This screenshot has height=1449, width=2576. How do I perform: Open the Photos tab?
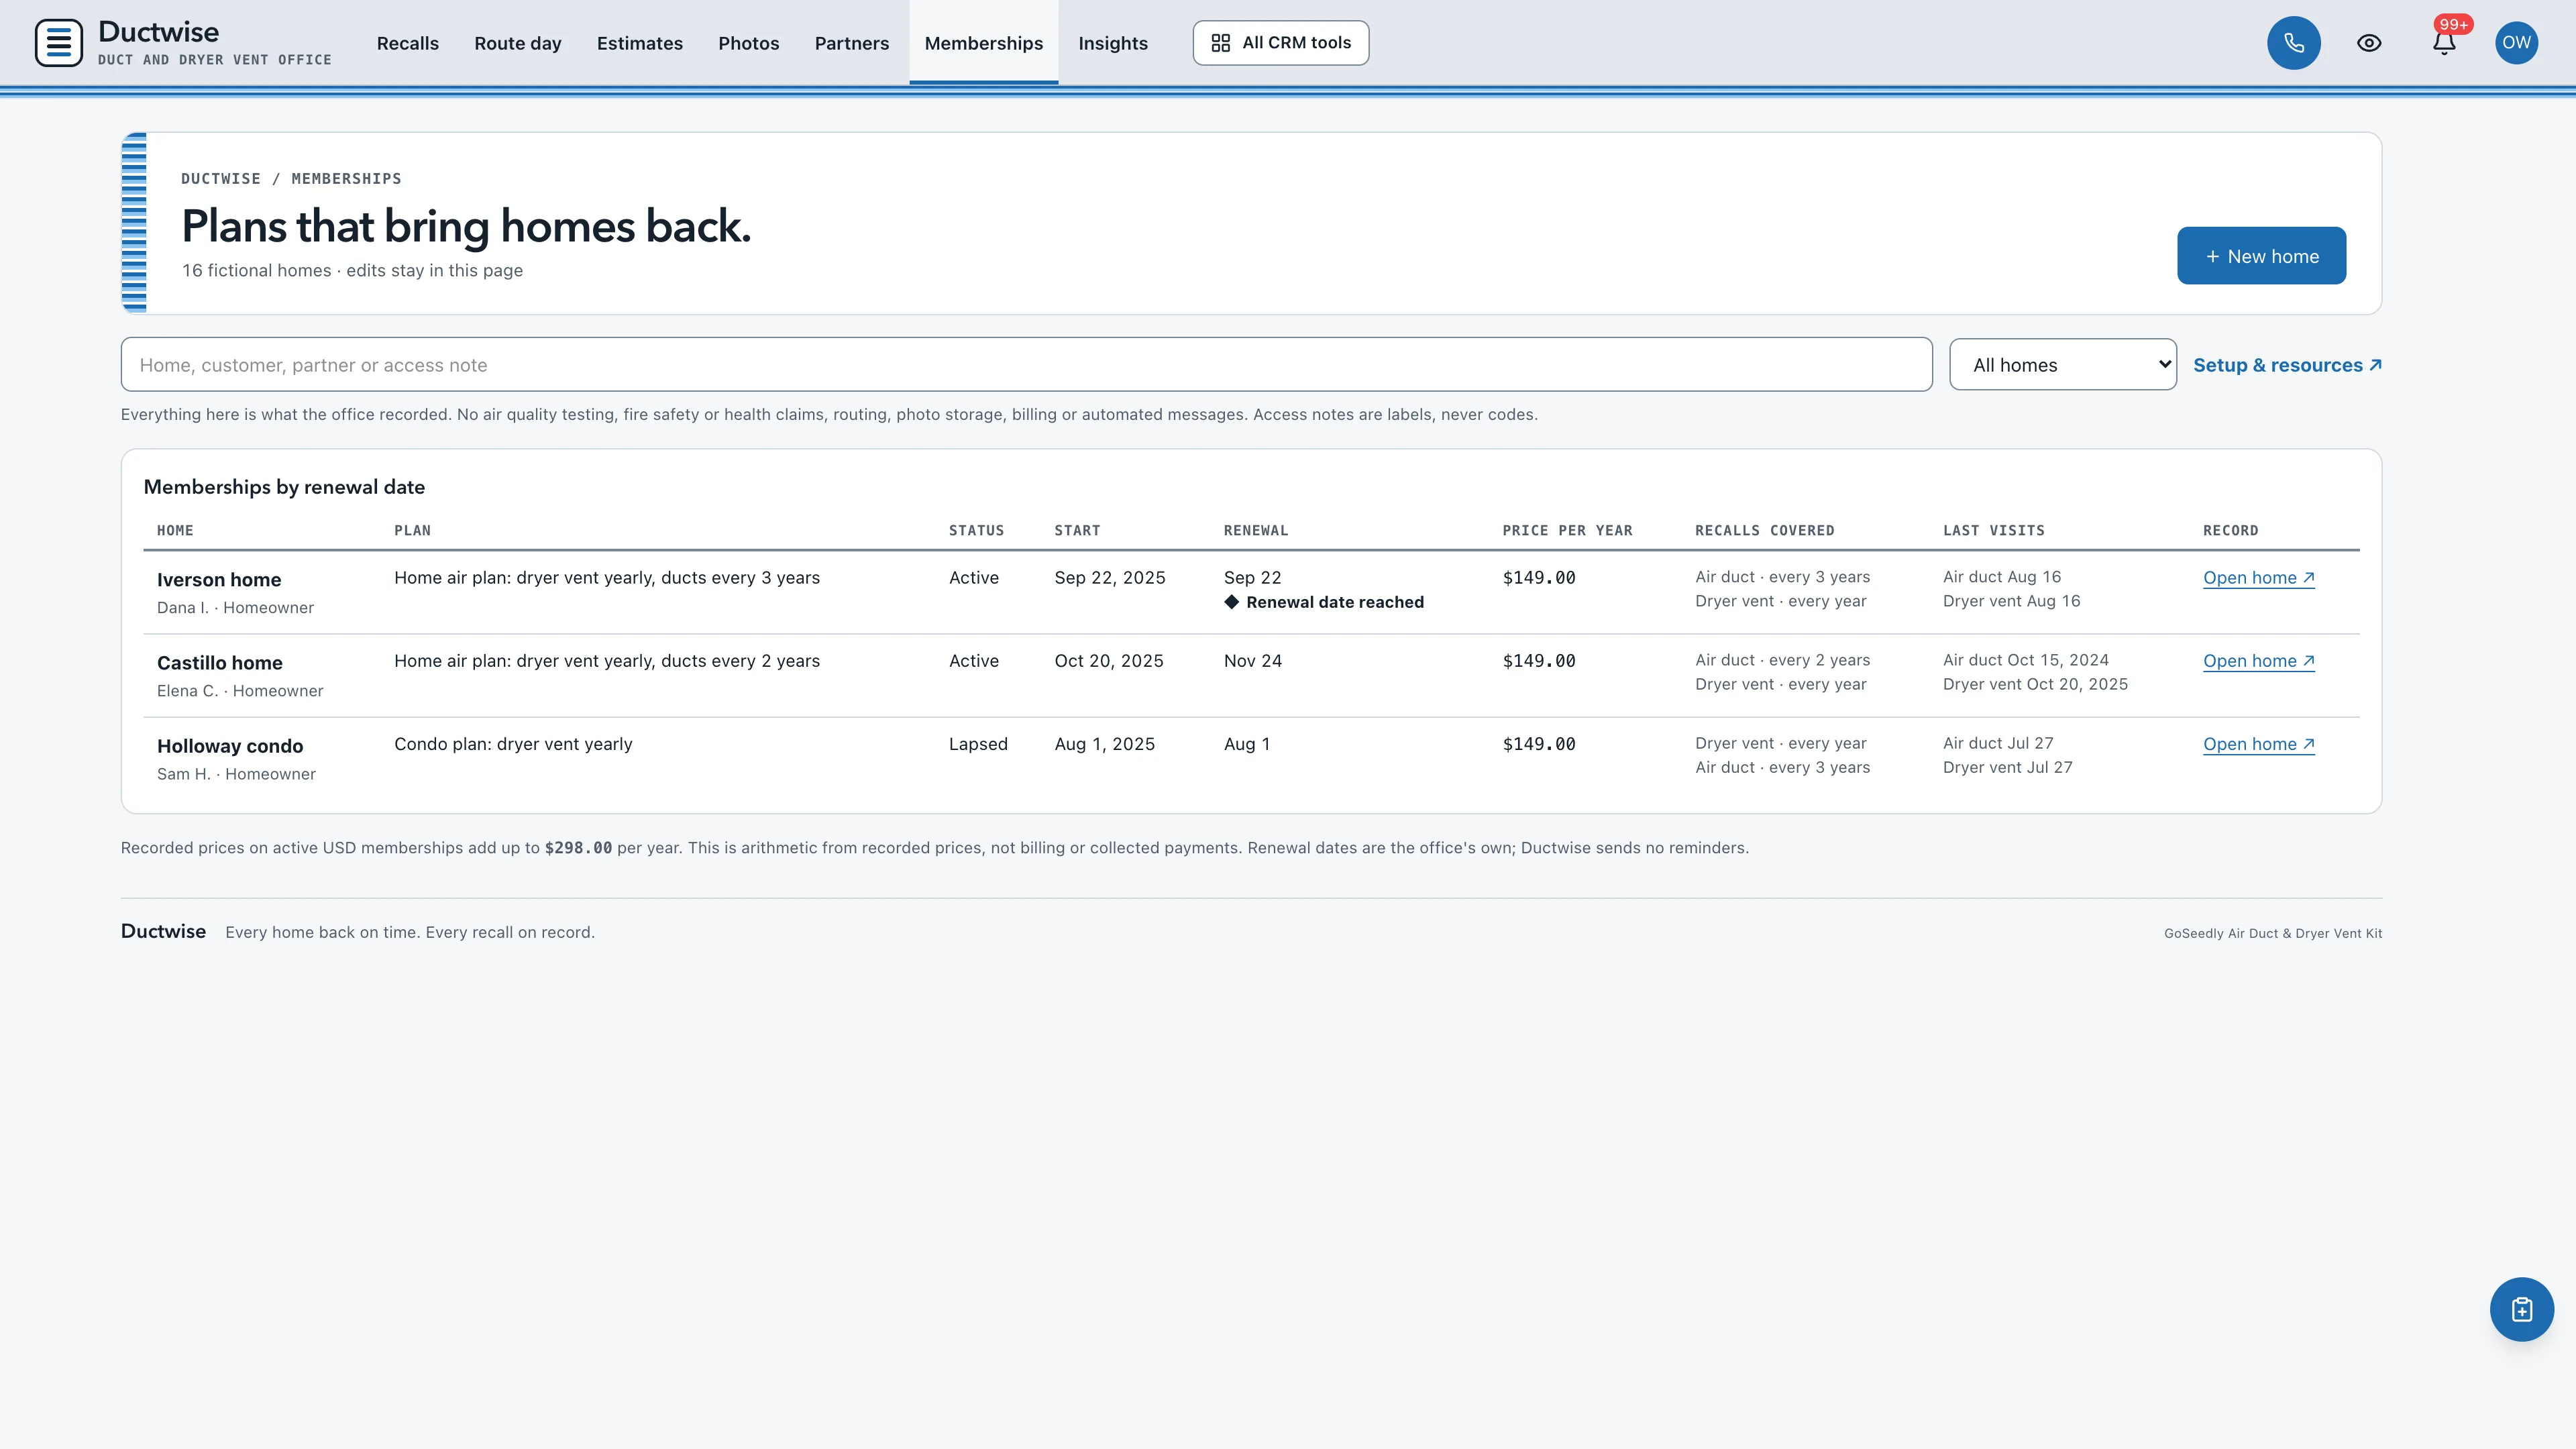coord(748,43)
